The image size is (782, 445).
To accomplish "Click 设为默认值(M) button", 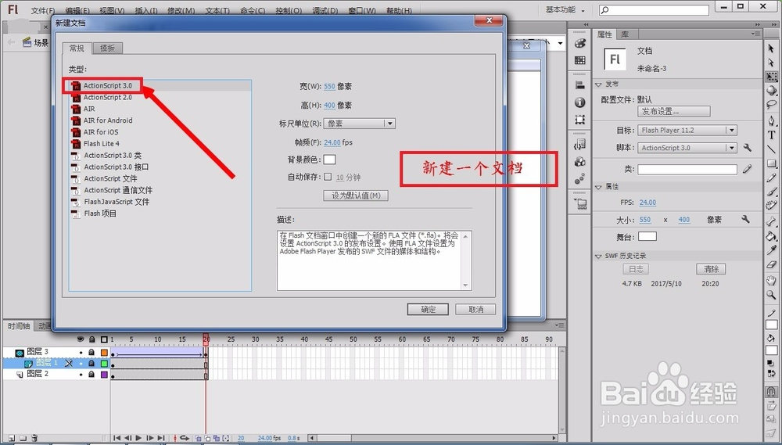I will pos(356,196).
